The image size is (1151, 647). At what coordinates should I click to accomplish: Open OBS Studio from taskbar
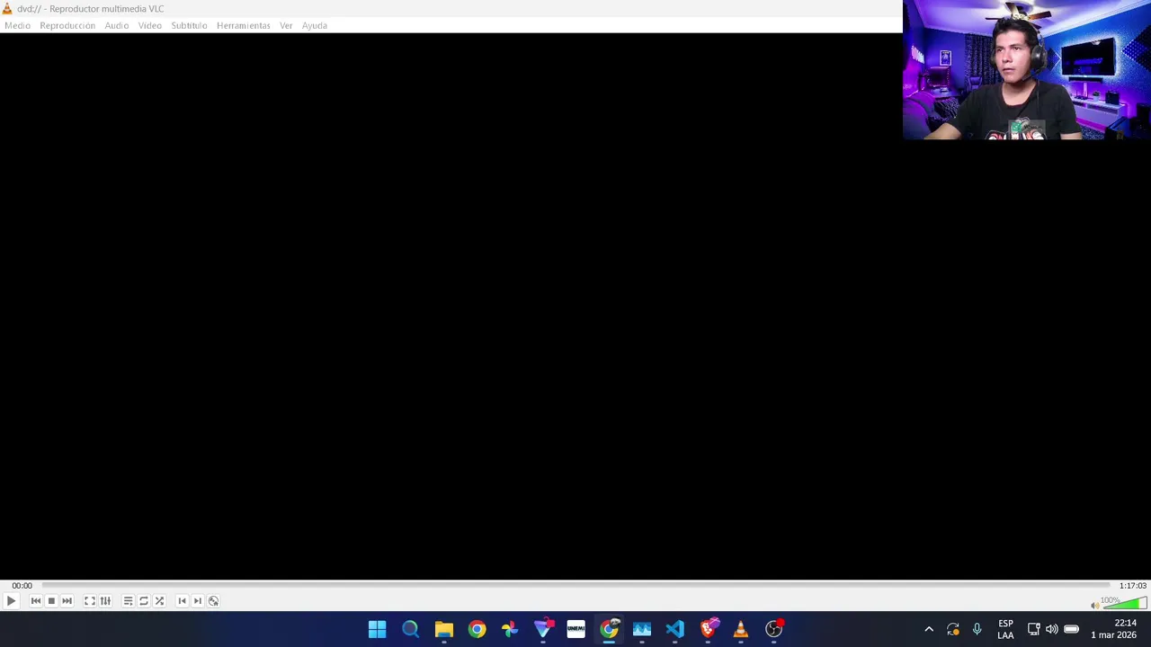(x=774, y=629)
